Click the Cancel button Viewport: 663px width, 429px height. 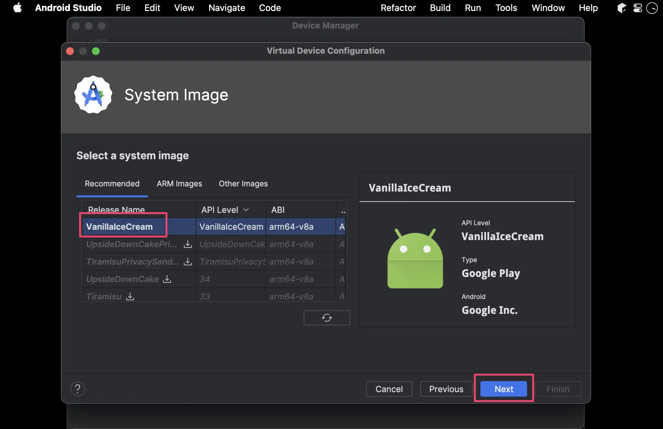point(389,389)
